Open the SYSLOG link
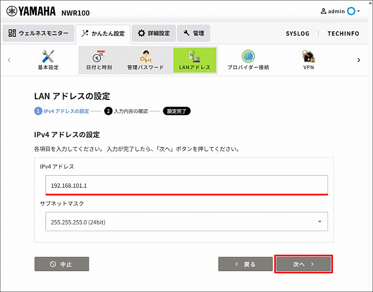The image size is (373, 292). click(298, 33)
